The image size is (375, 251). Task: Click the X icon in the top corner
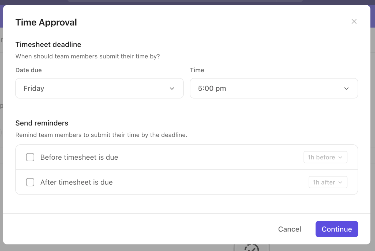tap(354, 21)
